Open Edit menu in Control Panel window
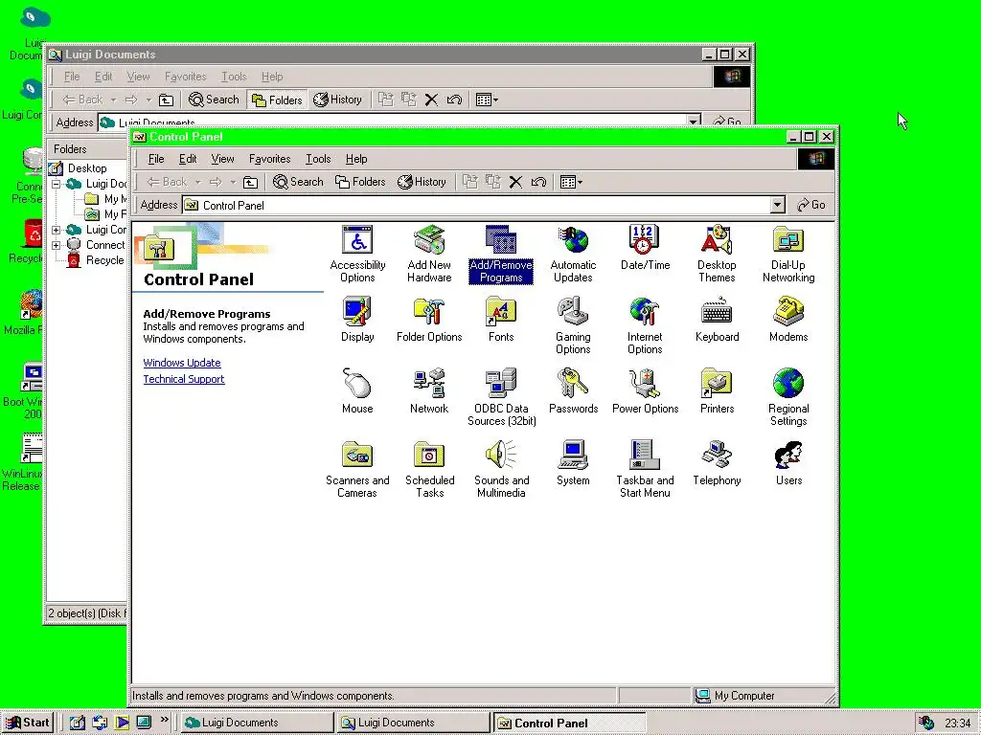The width and height of the screenshot is (981, 735). click(x=188, y=159)
